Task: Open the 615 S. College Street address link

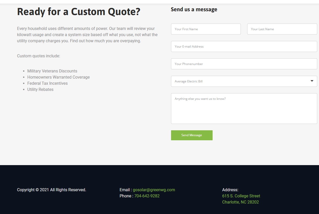Action: 241,196
